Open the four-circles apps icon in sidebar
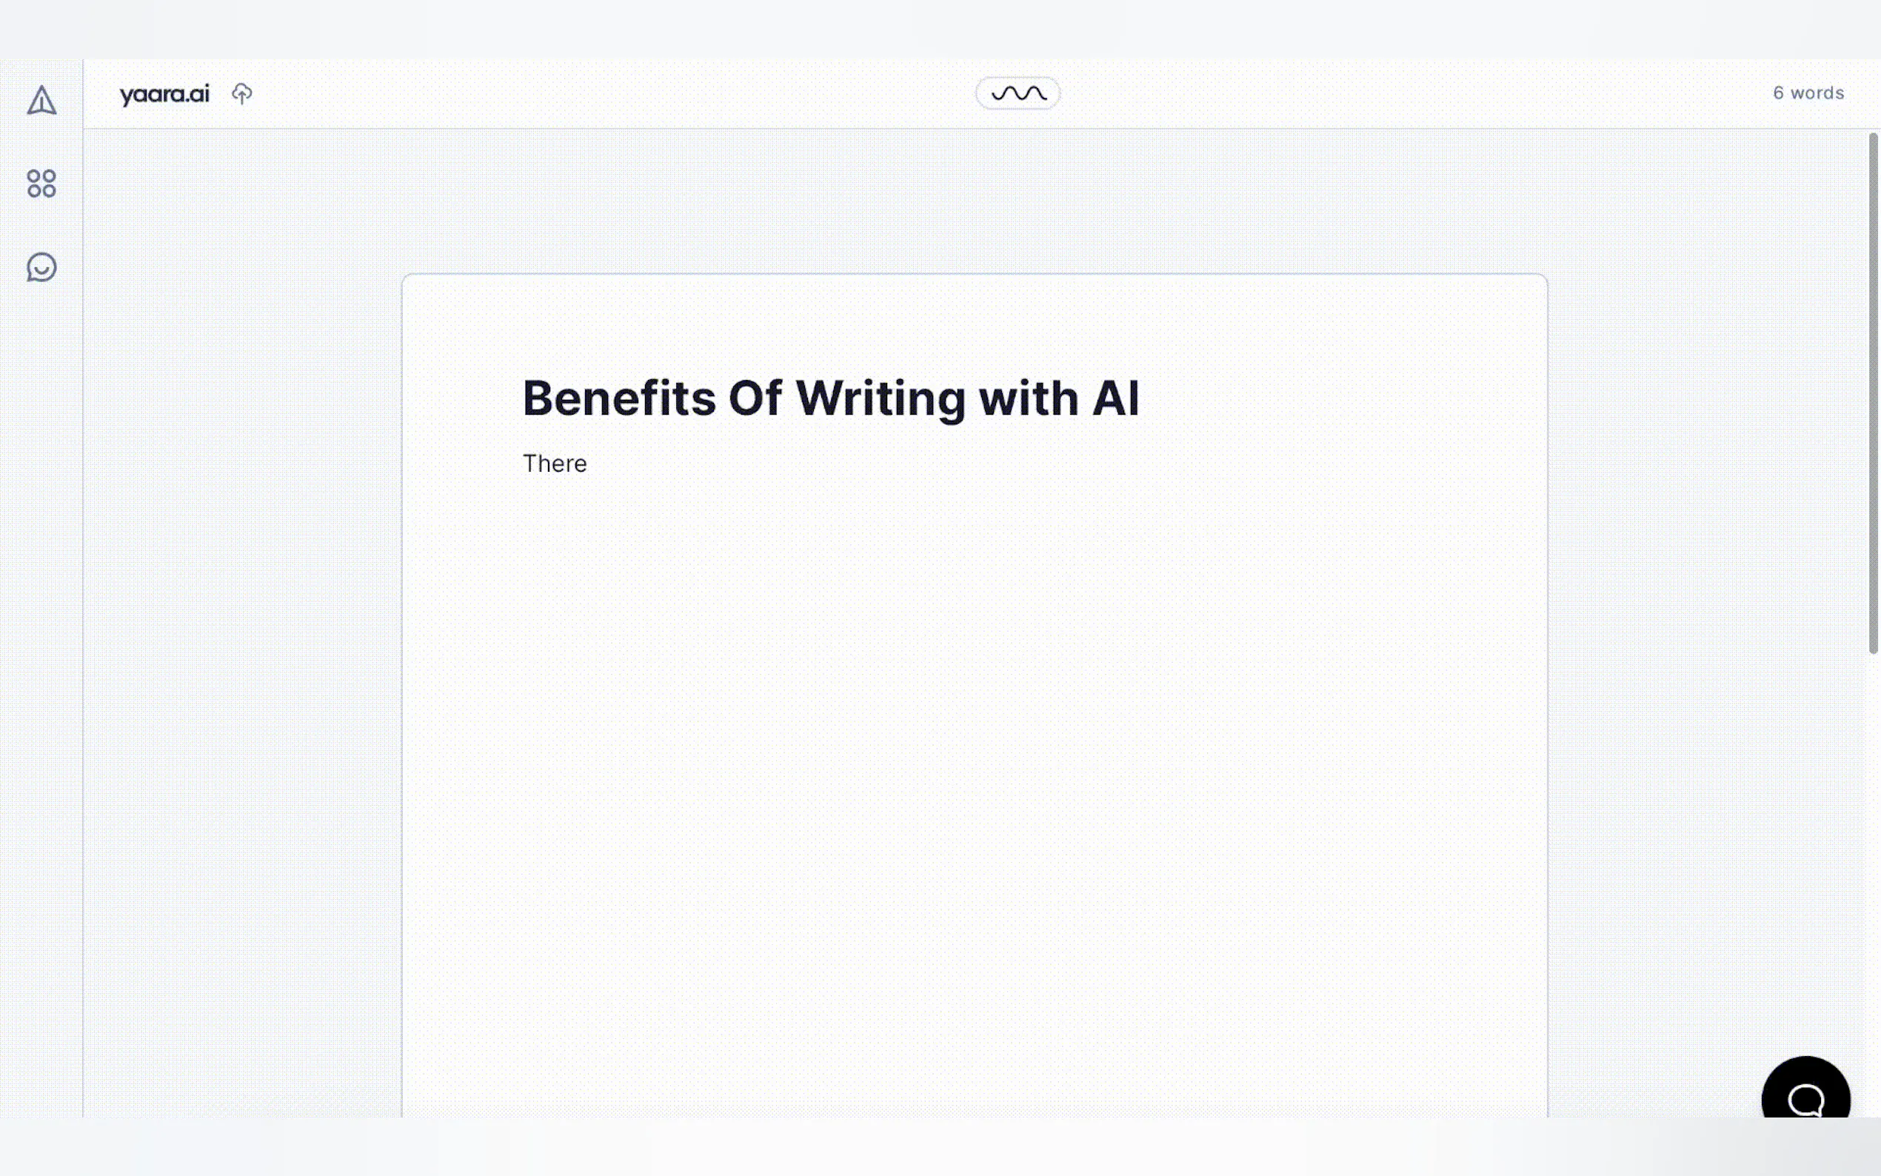 (x=41, y=184)
